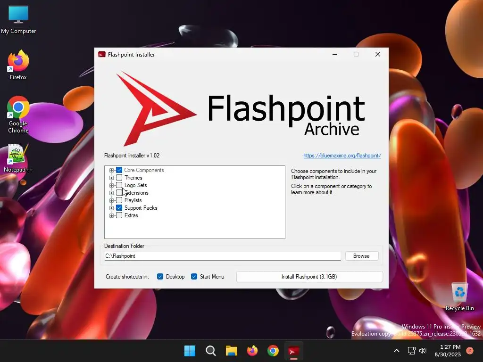Expand the Playlists tree node

coord(111,200)
